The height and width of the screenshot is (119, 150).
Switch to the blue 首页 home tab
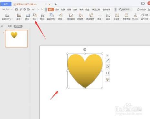point(6,4)
